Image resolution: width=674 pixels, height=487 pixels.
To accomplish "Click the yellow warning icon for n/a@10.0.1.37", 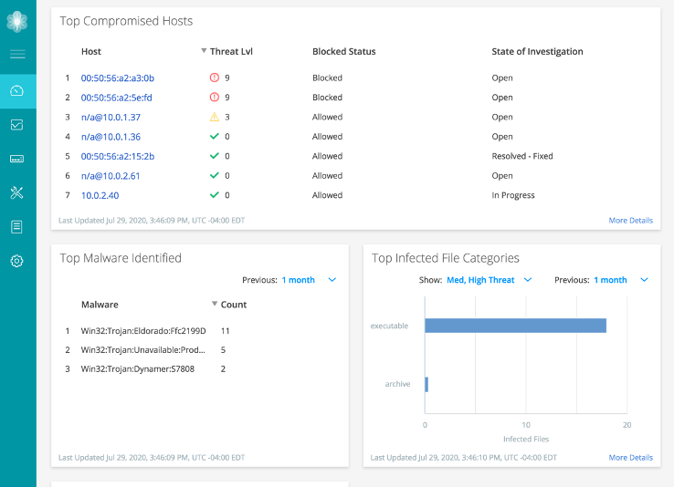I will (215, 117).
